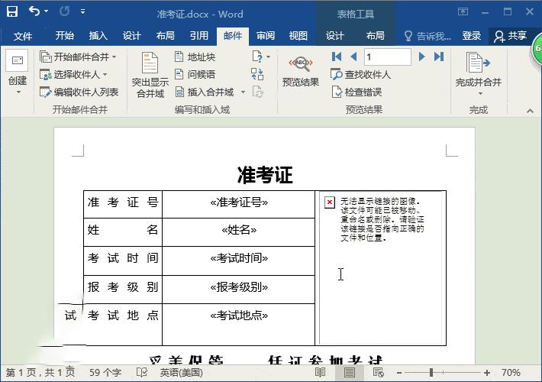Screen dimensions: 542x382
Task: Undo the last action
Action: pos(34,11)
